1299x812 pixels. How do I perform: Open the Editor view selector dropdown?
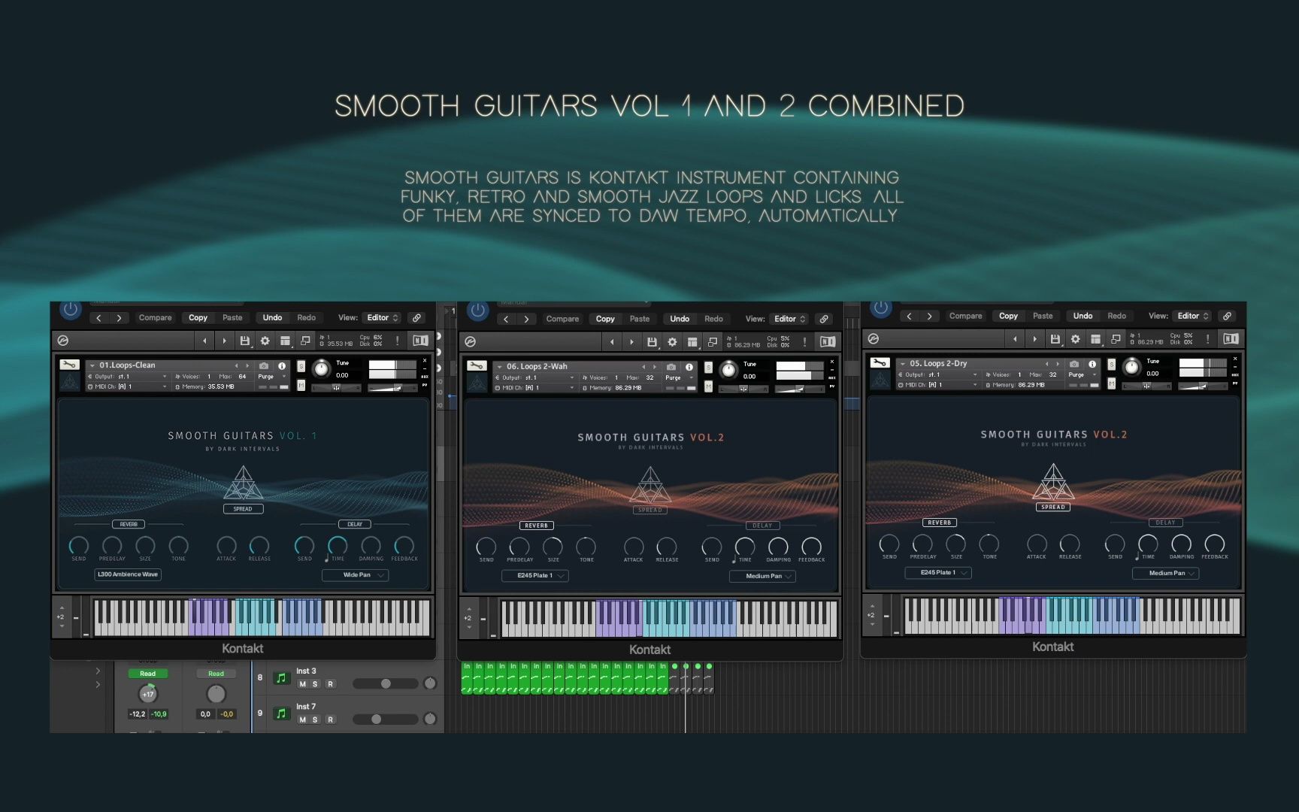[x=382, y=317]
